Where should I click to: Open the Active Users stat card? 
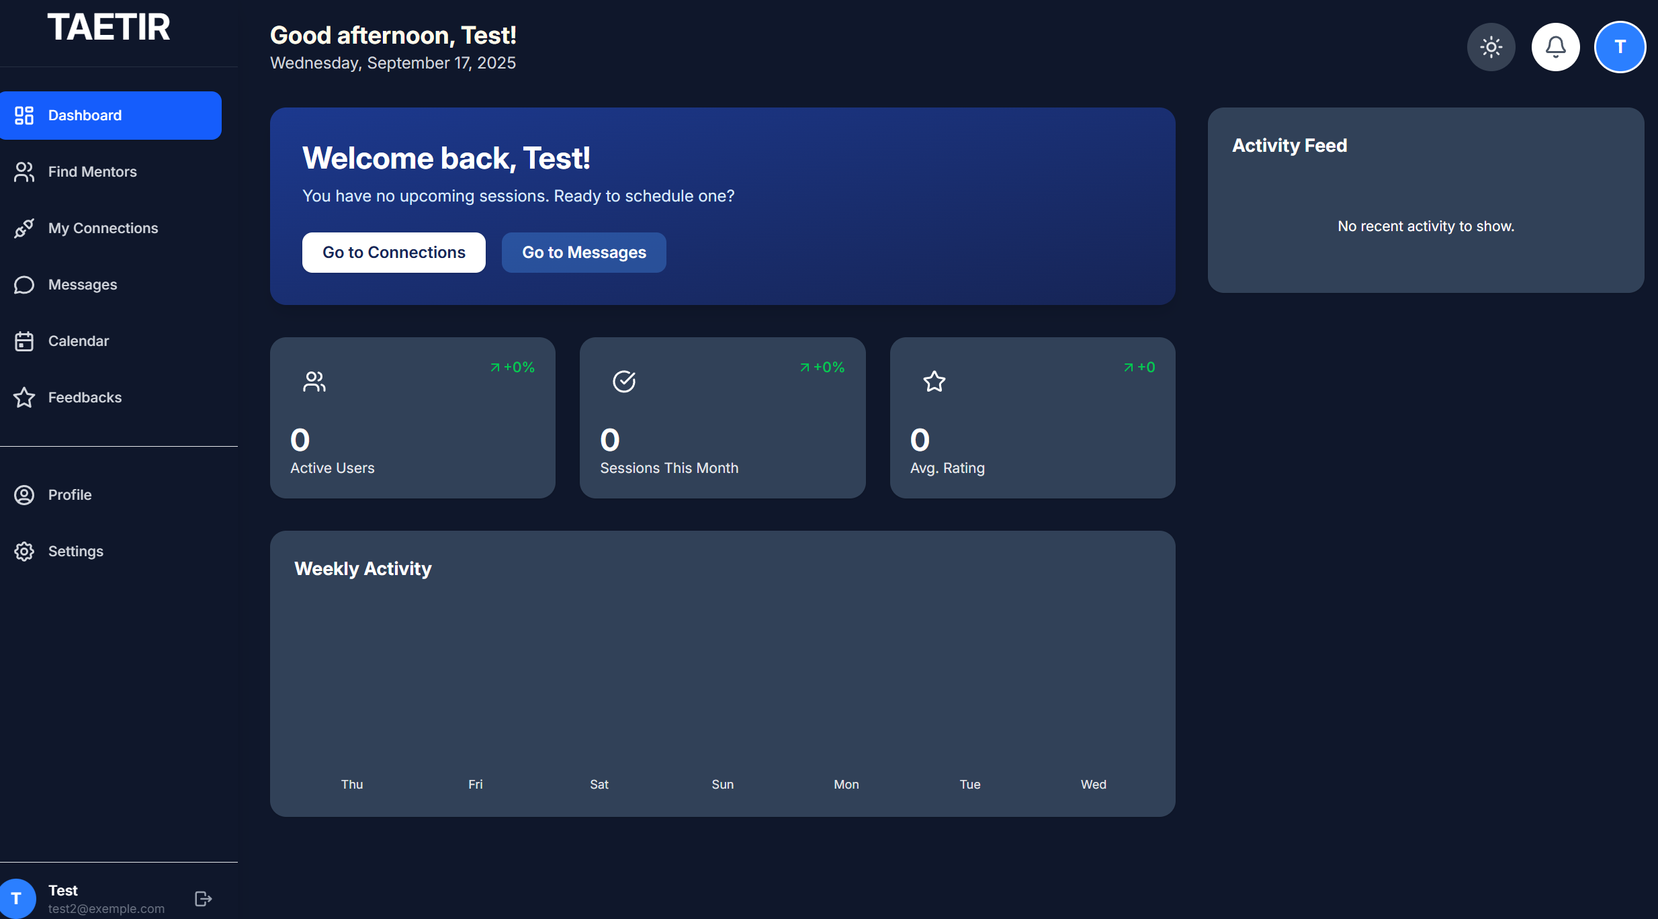(412, 417)
